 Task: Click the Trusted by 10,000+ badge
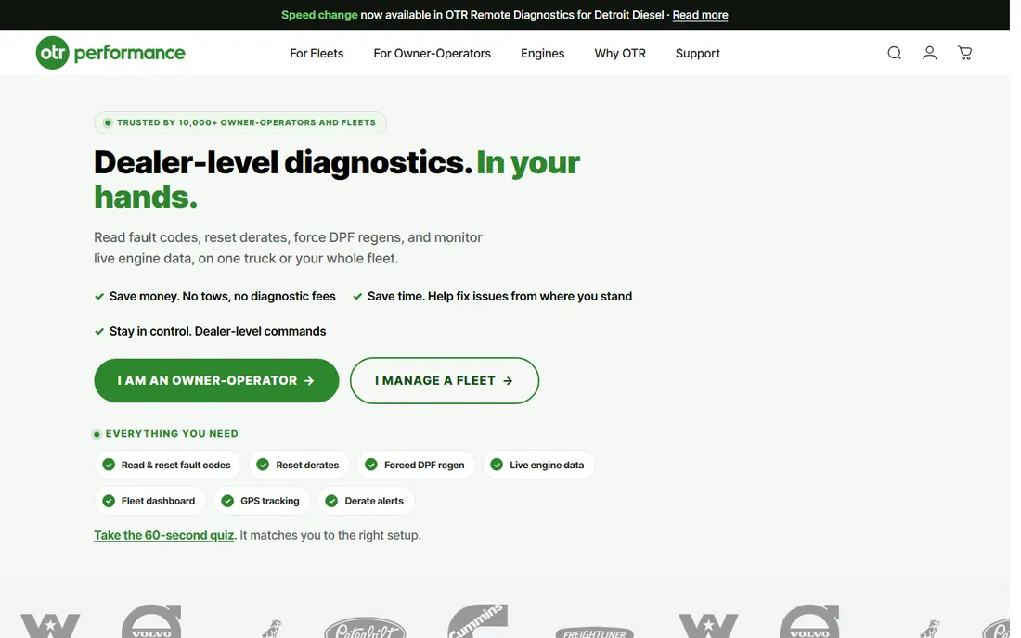(x=240, y=123)
